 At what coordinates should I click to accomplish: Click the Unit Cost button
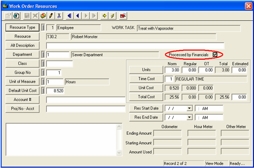[x=146, y=88]
